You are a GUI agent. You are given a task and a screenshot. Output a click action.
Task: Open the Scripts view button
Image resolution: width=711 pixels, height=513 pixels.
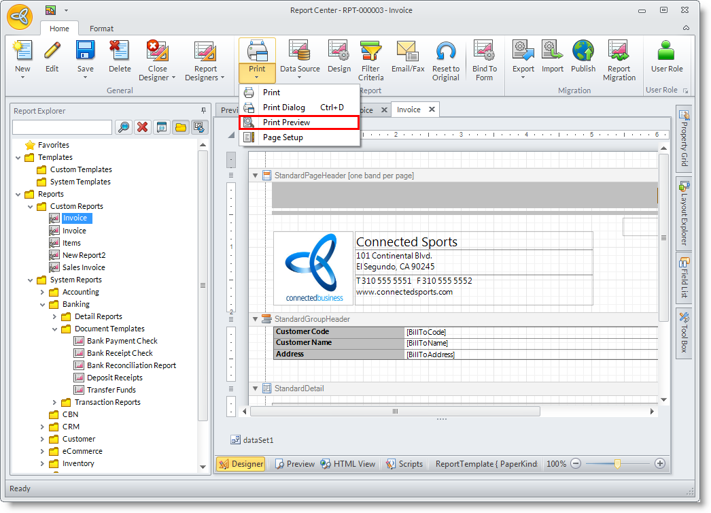(x=404, y=464)
